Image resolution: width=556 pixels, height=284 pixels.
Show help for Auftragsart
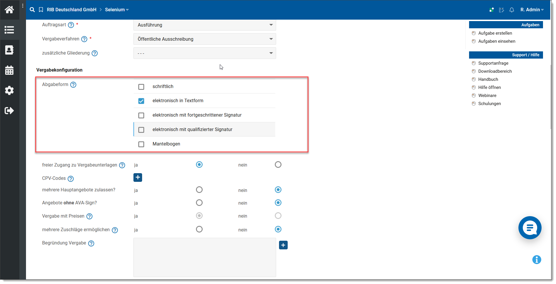(71, 25)
